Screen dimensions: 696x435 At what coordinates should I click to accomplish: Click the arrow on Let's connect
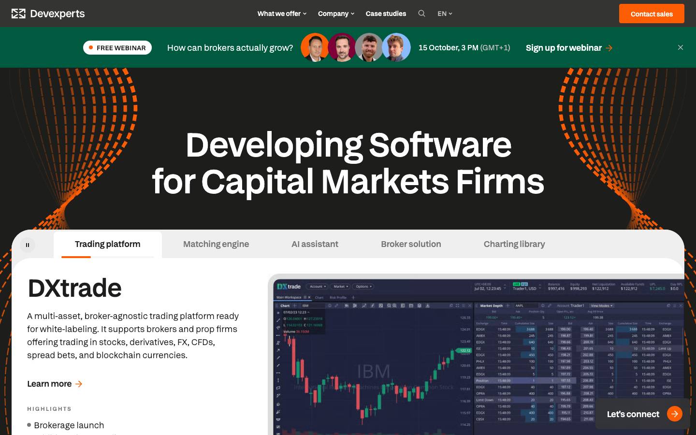[x=675, y=414]
